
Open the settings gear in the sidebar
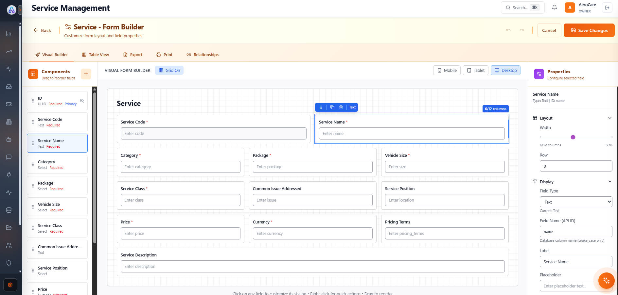click(9, 285)
